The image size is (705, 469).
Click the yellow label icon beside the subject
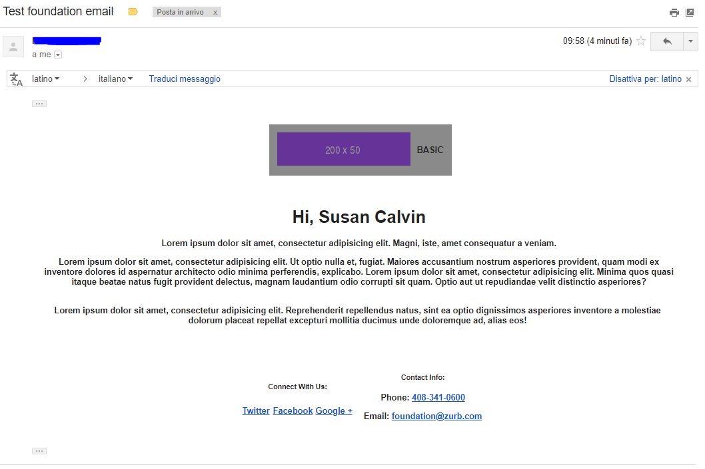(x=132, y=11)
